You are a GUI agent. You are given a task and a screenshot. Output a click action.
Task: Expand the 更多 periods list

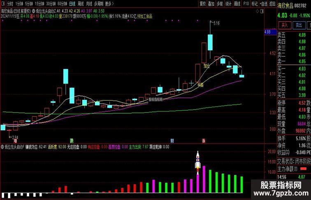109,4
